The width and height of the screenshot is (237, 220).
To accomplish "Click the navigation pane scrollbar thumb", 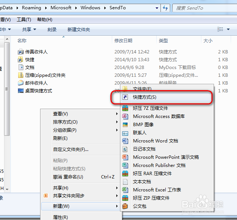I will tap(7, 89).
